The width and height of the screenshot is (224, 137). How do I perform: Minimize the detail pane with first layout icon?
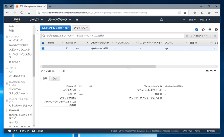point(207,71)
